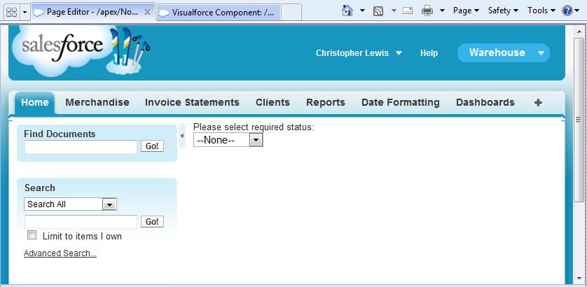Click the Print icon
Screen dimensions: 587x287
[427, 11]
